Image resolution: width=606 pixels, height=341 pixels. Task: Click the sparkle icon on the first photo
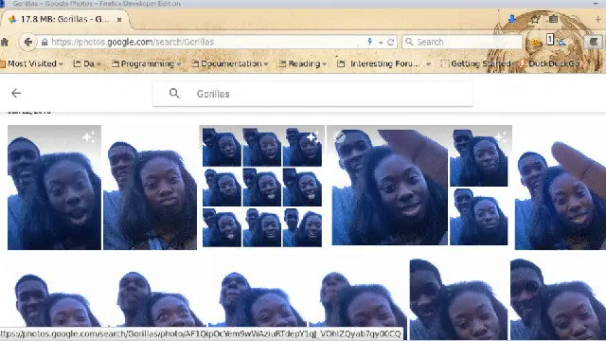(x=88, y=136)
